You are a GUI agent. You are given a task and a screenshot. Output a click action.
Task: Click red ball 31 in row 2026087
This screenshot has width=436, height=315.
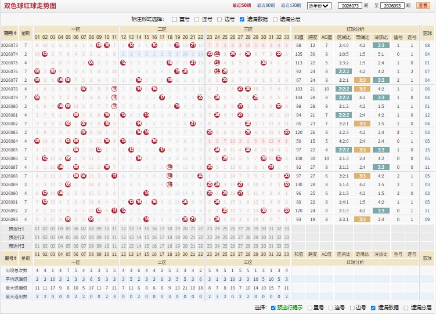(271, 167)
